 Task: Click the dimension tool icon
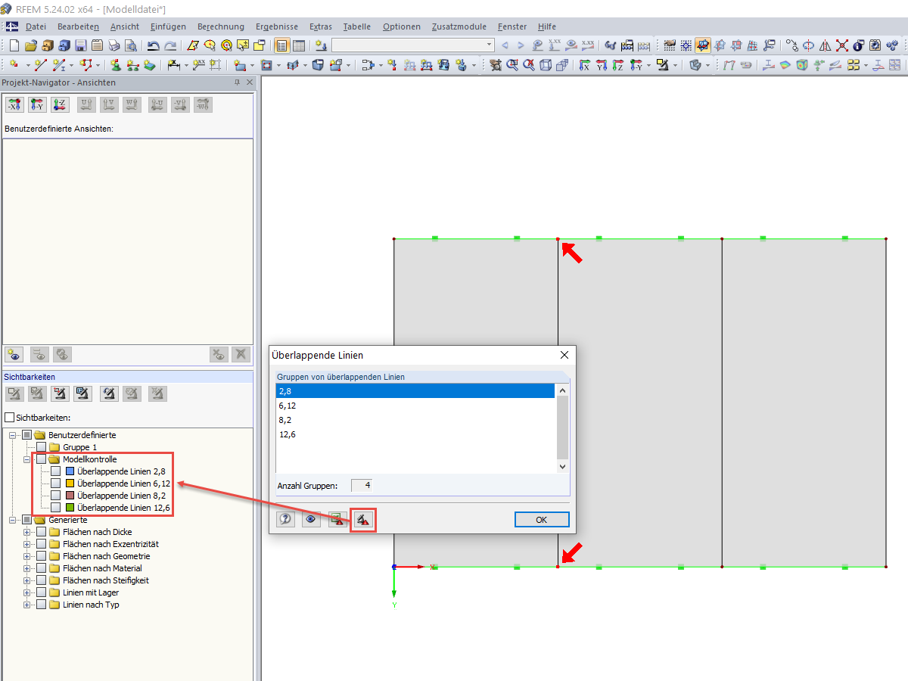(173, 65)
